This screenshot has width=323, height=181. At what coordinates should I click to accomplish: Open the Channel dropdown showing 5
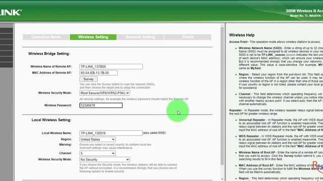pyautogui.click(x=97, y=153)
